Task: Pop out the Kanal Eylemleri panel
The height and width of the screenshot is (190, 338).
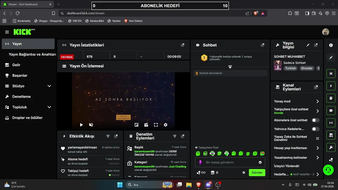Action: coord(316,87)
